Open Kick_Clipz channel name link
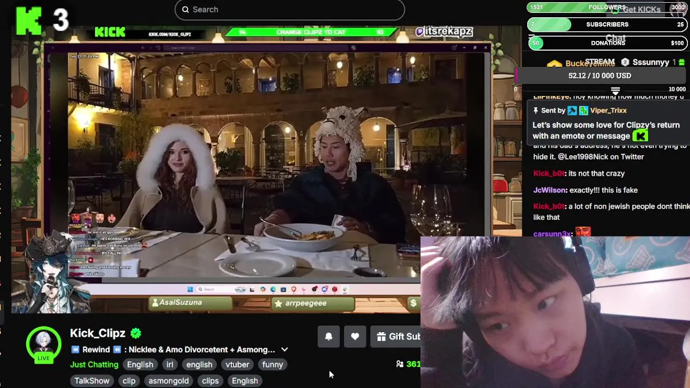Viewport: 690px width, 388px height. 98,334
